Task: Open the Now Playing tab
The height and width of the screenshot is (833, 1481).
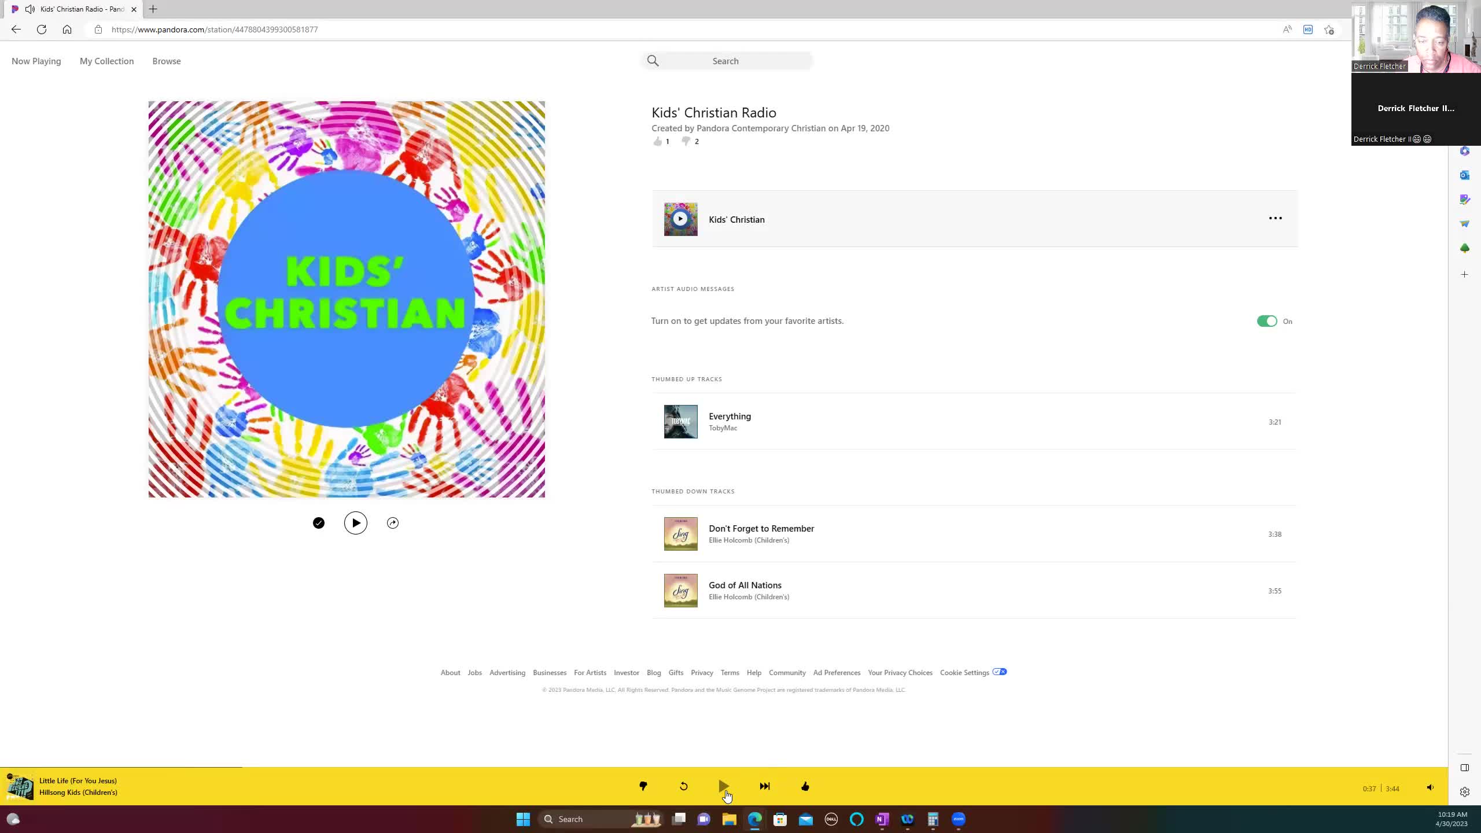Action: pos(36,61)
